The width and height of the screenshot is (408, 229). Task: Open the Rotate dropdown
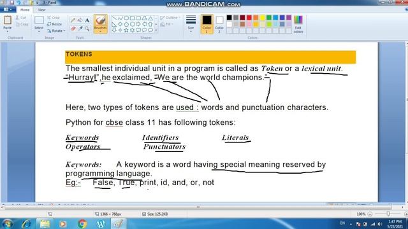point(56,31)
